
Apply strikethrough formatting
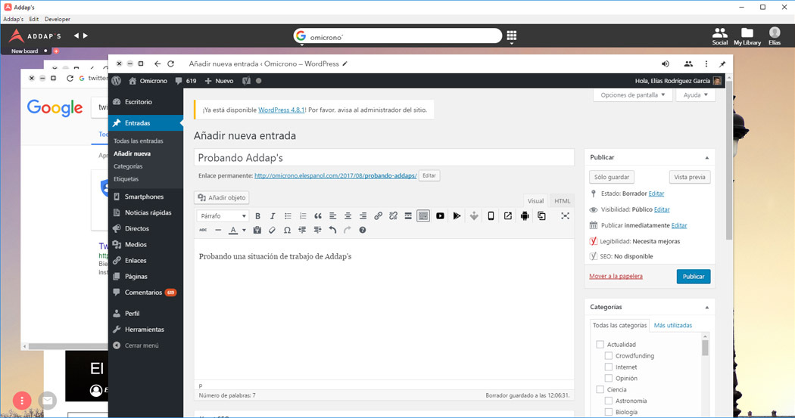click(203, 231)
